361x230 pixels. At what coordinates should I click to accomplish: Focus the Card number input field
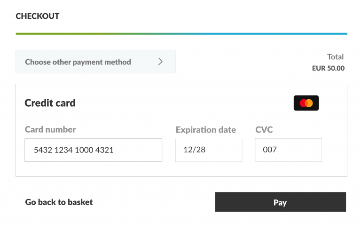click(93, 150)
